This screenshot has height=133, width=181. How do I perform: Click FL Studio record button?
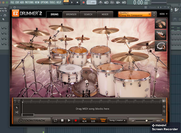[x=83, y=2]
